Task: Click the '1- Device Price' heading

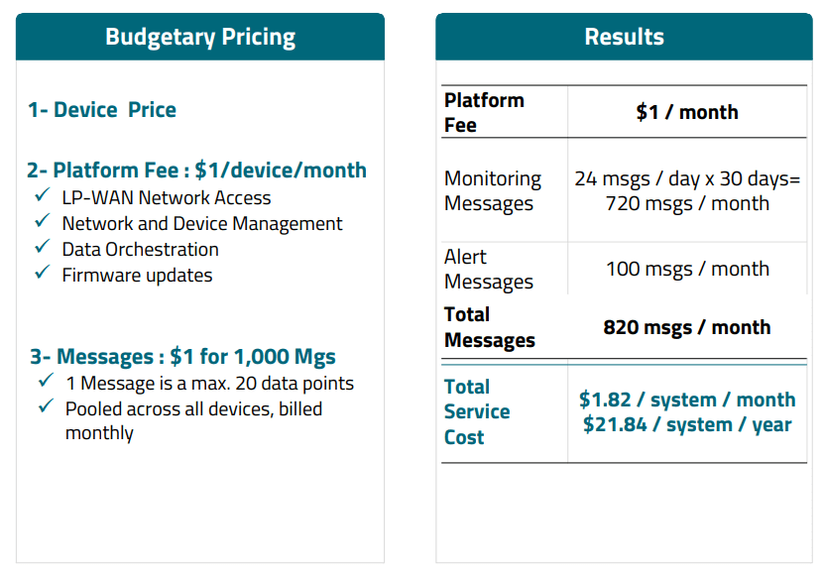Action: 102,109
